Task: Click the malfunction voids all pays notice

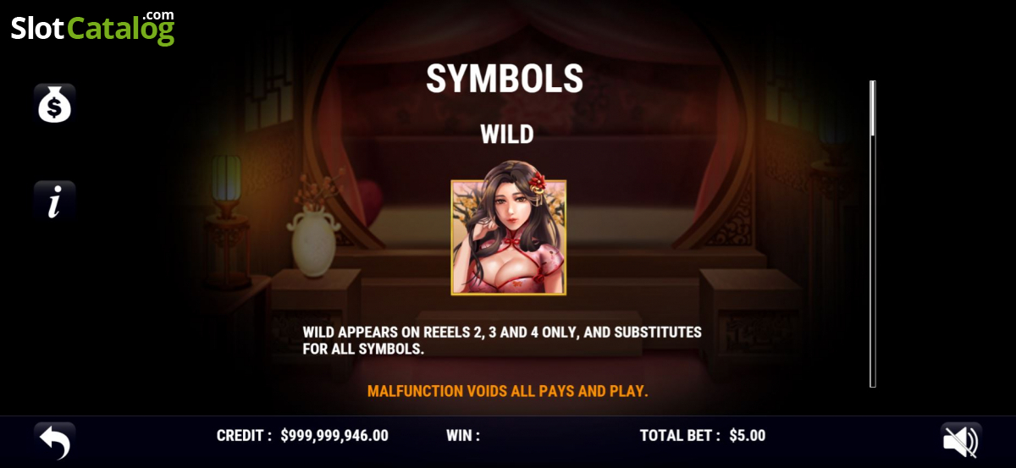Action: pyautogui.click(x=508, y=391)
